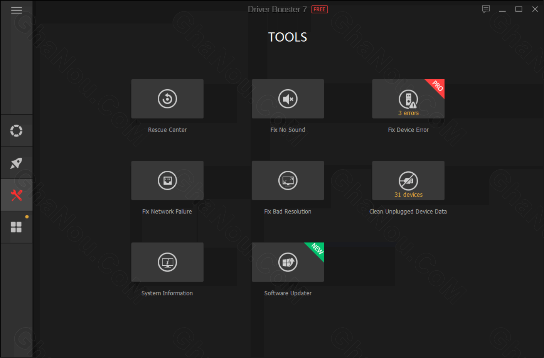
Task: Open the Boost rocket section
Action: pyautogui.click(x=16, y=163)
